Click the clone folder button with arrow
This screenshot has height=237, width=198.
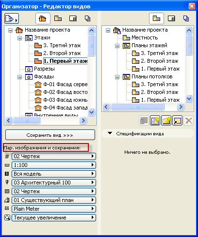coord(178,121)
